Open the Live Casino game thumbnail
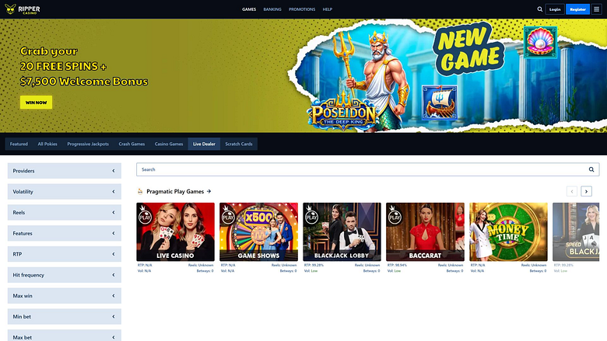This screenshot has width=607, height=341. click(x=175, y=231)
